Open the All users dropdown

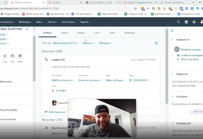[x=89, y=43]
